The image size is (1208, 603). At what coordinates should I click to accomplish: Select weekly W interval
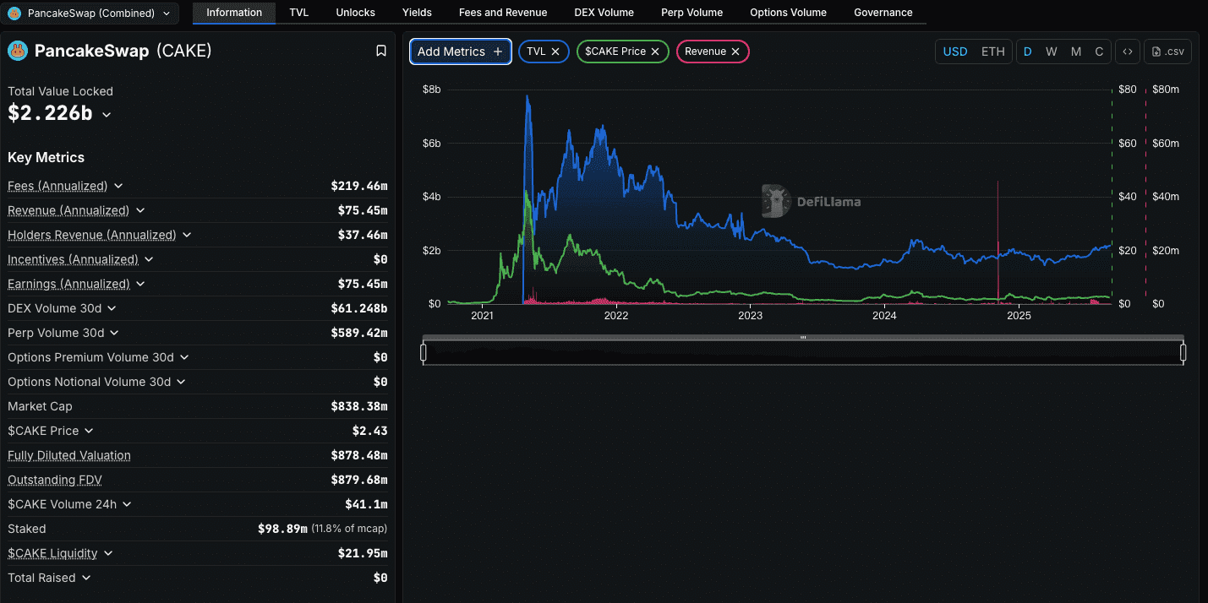[x=1052, y=52]
